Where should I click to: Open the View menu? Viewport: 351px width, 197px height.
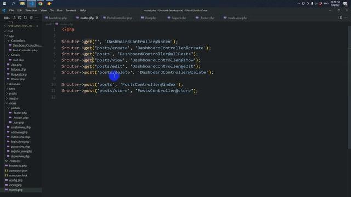(43, 10)
